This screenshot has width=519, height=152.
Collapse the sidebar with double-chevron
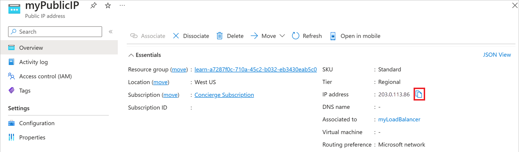click(111, 32)
